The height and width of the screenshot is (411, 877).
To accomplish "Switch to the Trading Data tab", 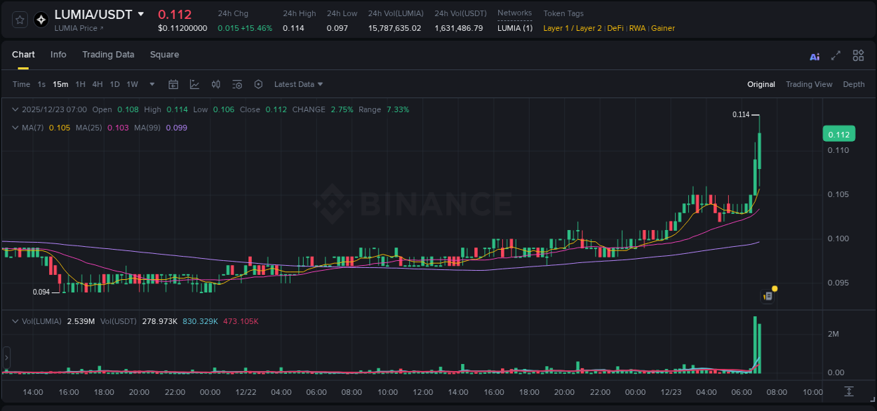I will pyautogui.click(x=108, y=55).
